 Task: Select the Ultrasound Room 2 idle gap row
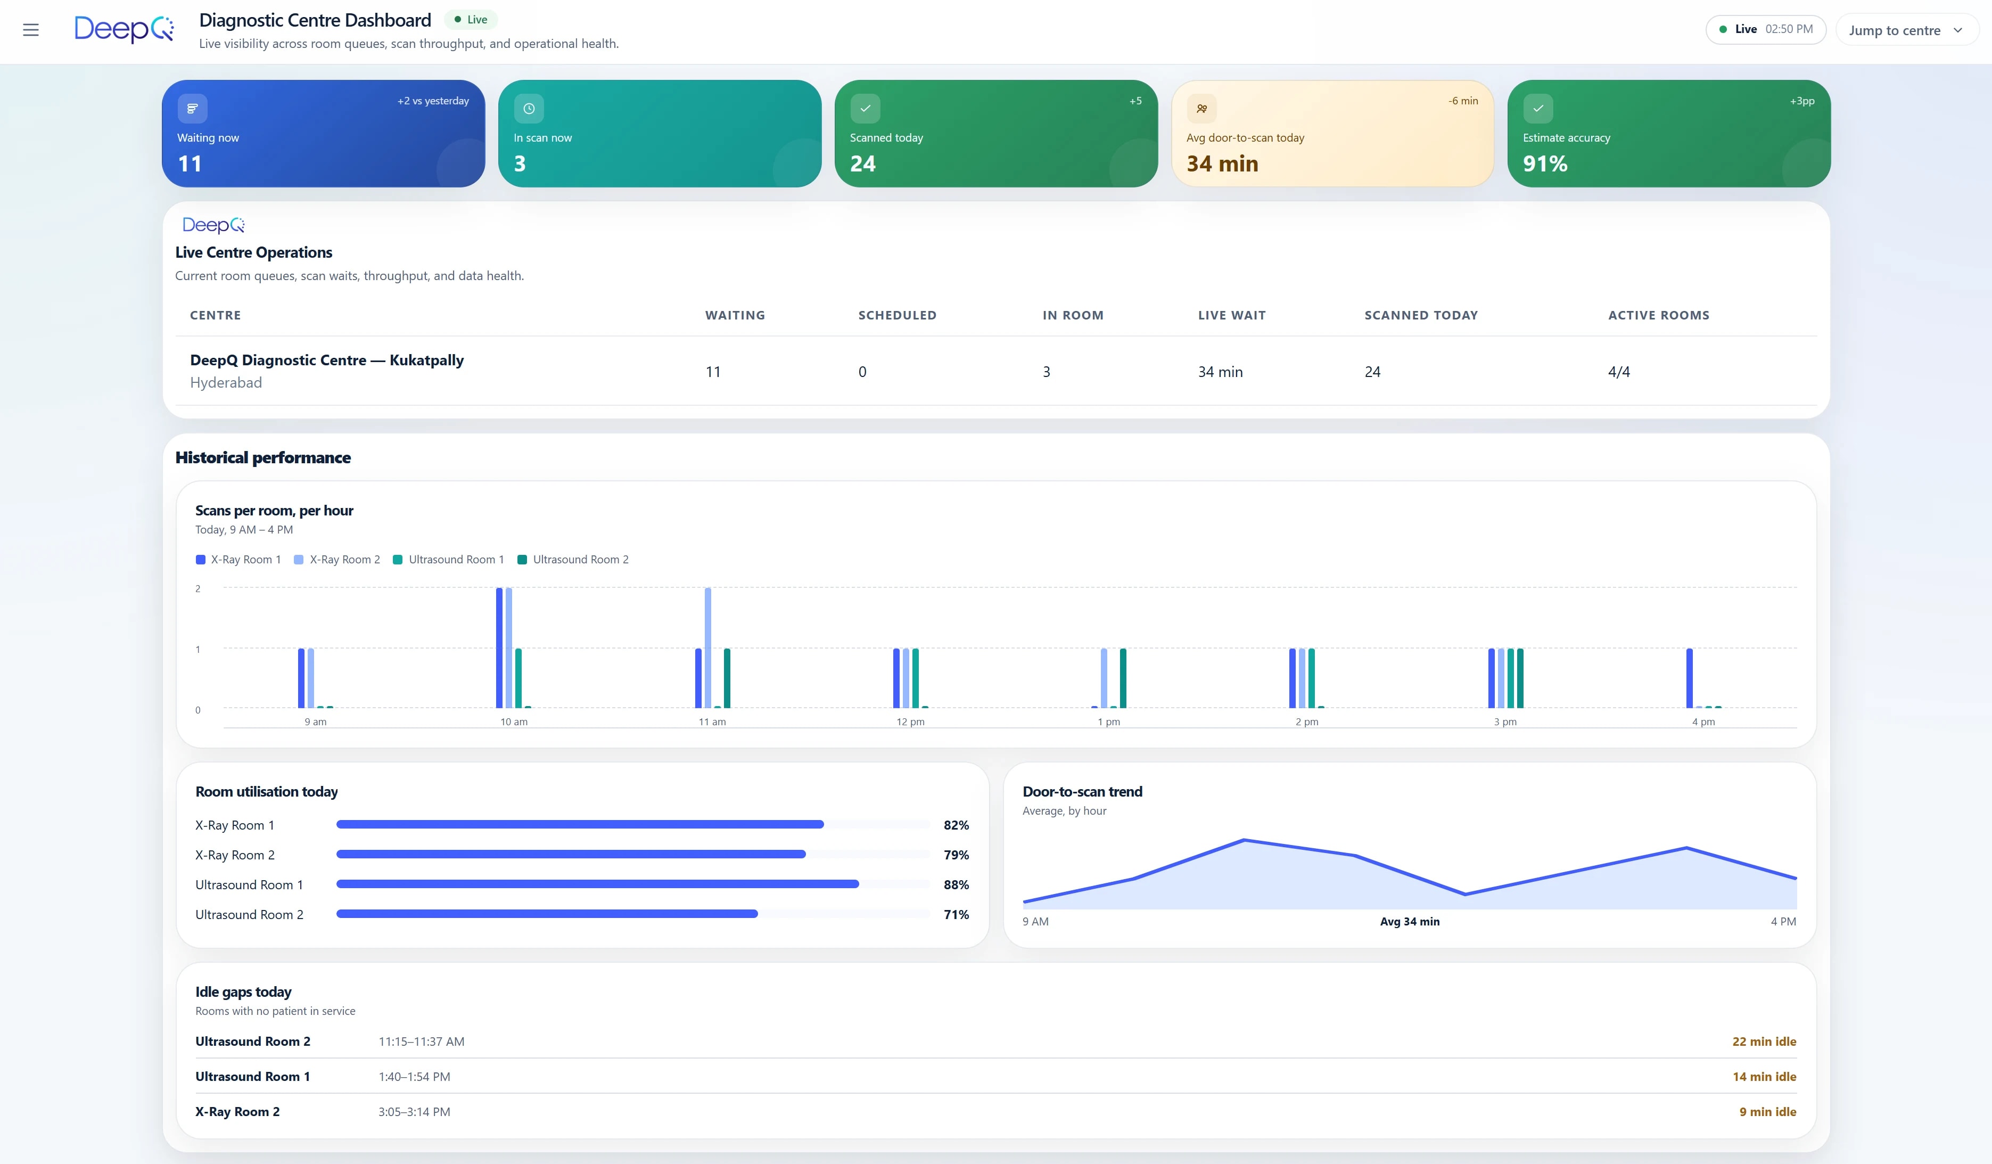pos(996,1042)
